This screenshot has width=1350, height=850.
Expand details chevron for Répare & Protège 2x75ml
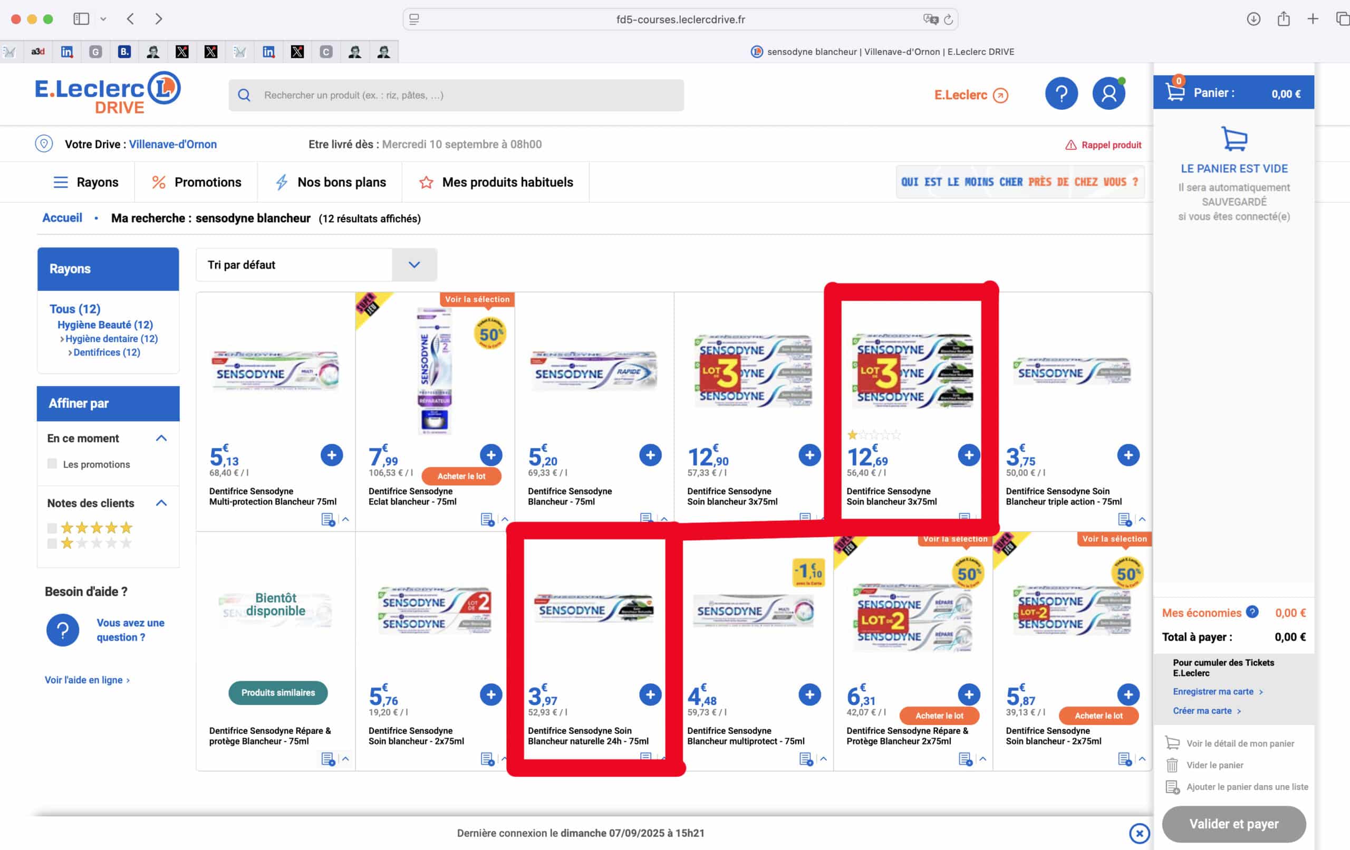[x=983, y=759]
